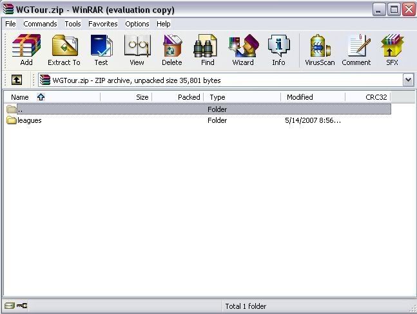Open the View file icon
The image size is (417, 314).
click(x=137, y=50)
